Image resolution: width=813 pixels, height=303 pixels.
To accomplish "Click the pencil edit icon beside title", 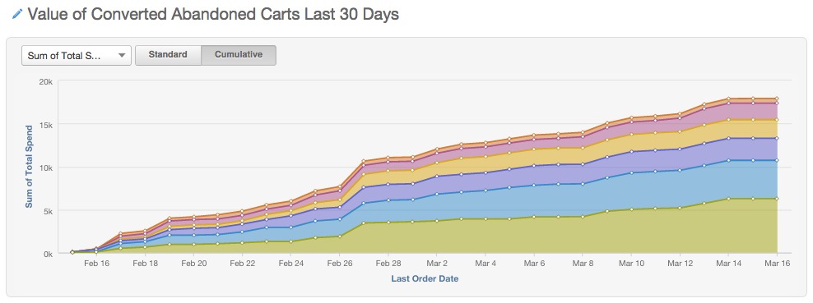I will (x=16, y=14).
